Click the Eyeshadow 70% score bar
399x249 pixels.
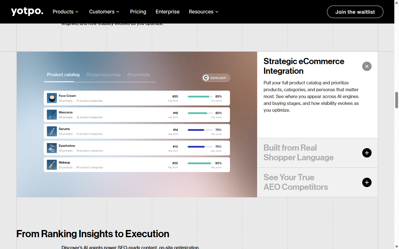pyautogui.click(x=200, y=147)
